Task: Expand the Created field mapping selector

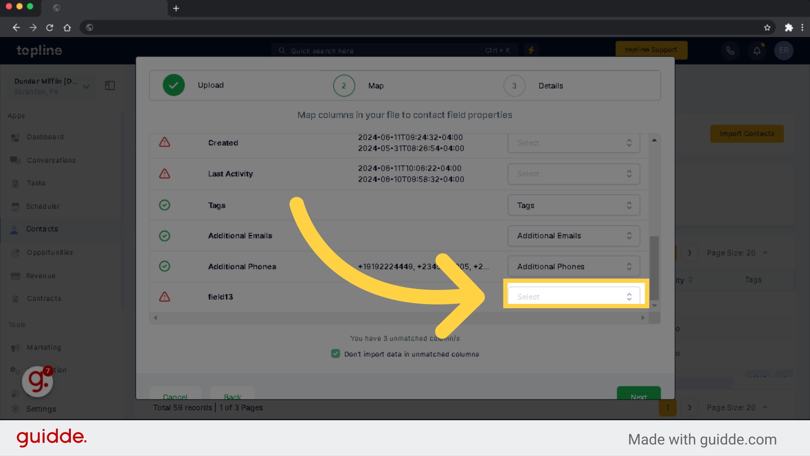Action: click(574, 143)
